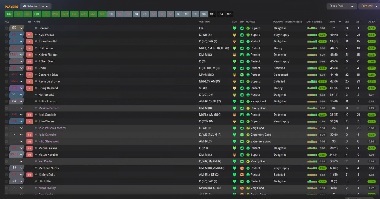
Task: Click Kyle Walker's yellow condition heart icon
Action: click(x=235, y=35)
